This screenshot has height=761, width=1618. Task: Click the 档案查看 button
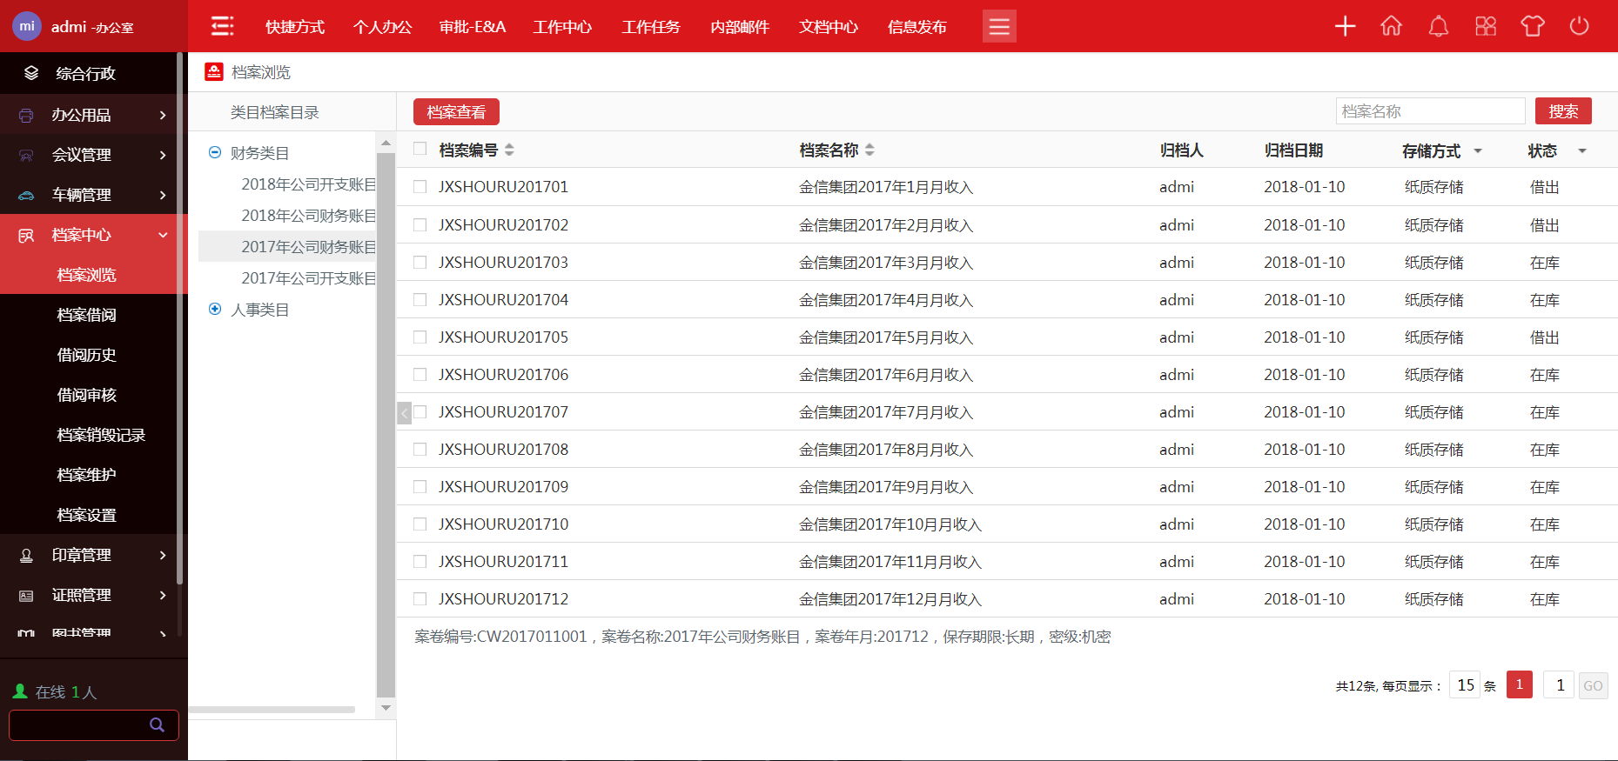click(456, 112)
